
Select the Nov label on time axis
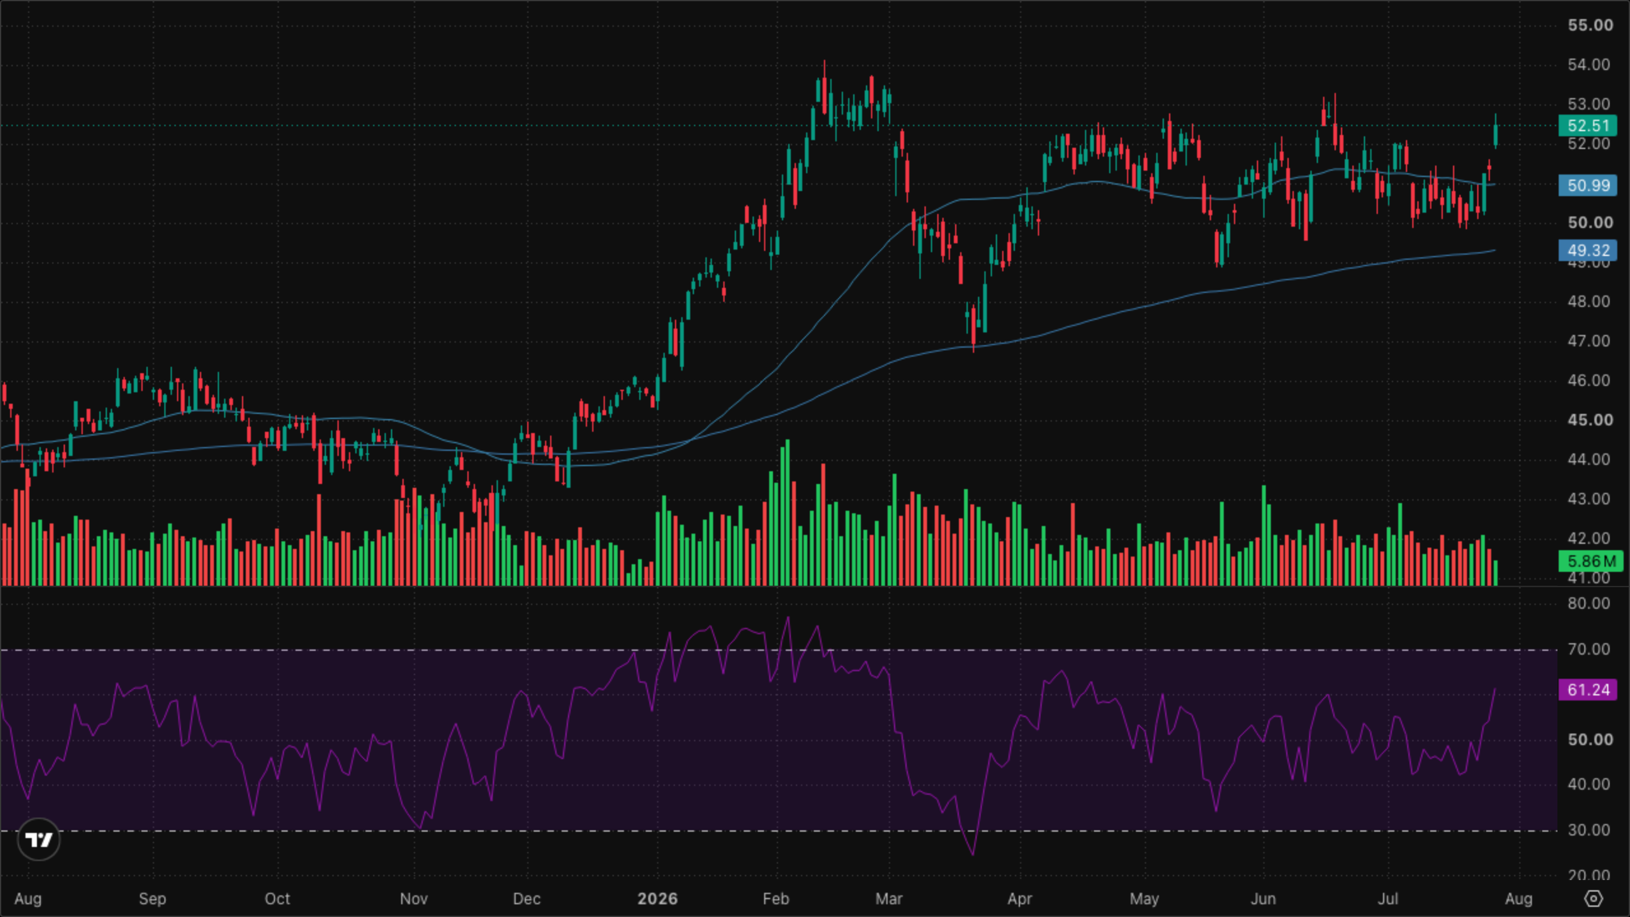pos(414,899)
